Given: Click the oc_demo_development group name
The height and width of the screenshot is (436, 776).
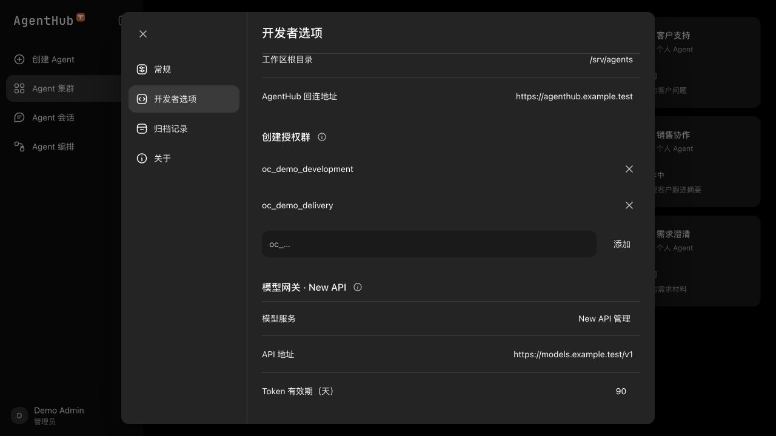Looking at the screenshot, I should (307, 169).
